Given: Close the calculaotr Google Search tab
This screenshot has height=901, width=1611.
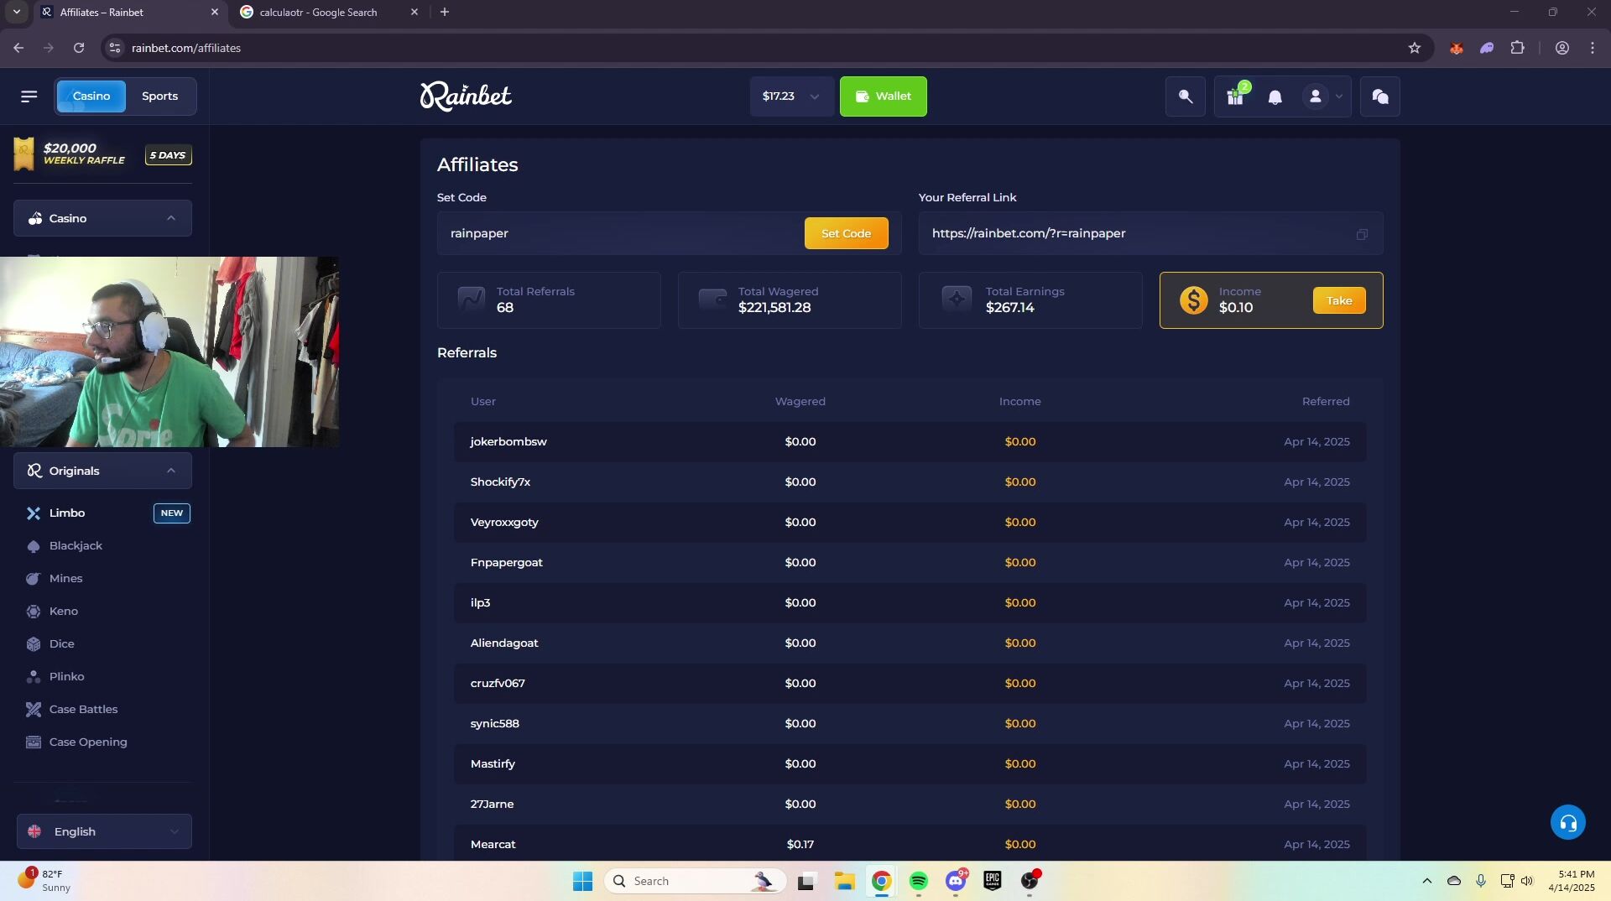Looking at the screenshot, I should 414,13.
